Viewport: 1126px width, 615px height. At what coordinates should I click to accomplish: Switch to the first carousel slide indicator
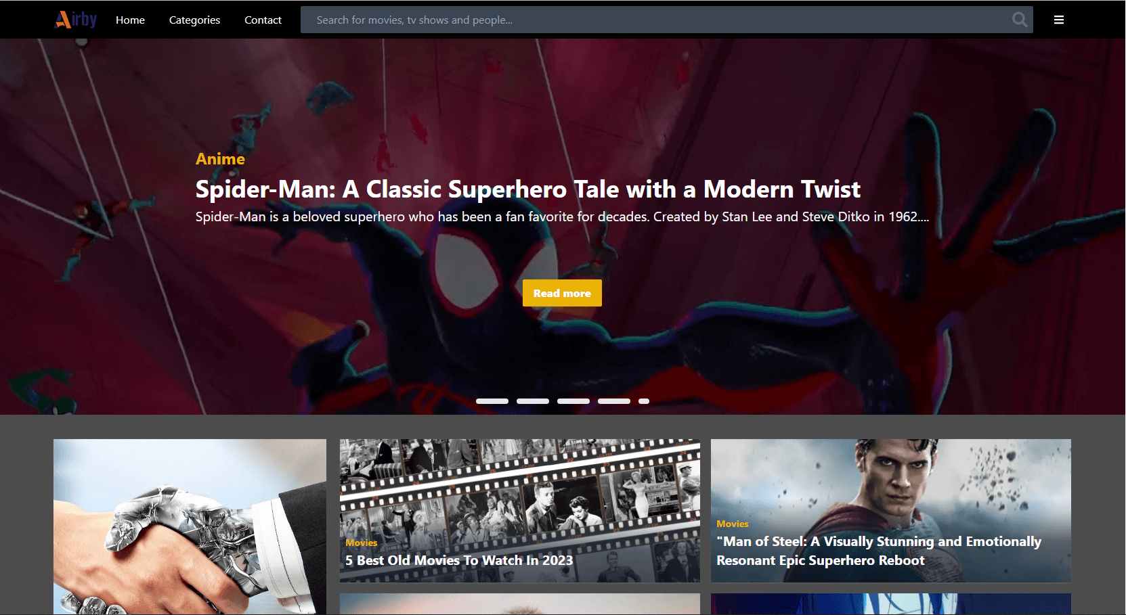tap(492, 401)
